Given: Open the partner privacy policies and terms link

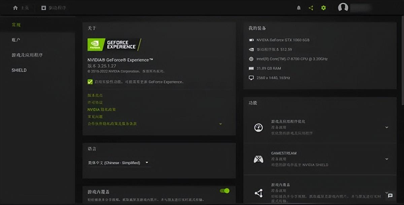Looking at the screenshot, I should [112, 124].
